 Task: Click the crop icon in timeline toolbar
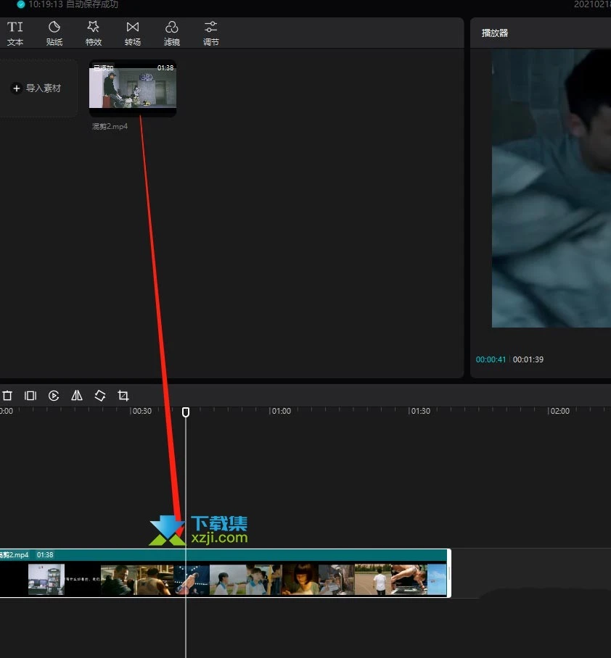[123, 396]
